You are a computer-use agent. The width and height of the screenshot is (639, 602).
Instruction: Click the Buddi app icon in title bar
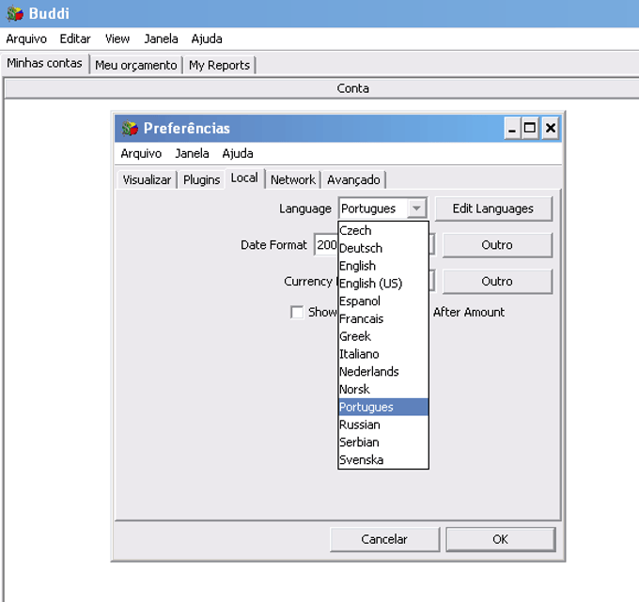coord(15,13)
